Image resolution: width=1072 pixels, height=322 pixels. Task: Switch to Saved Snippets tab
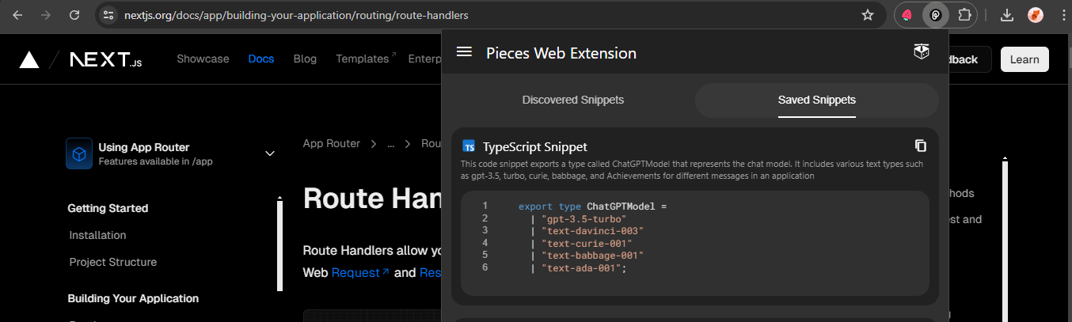click(817, 100)
